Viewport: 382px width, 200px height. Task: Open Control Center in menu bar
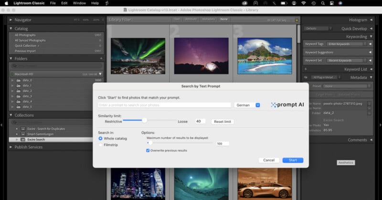click(331, 3)
